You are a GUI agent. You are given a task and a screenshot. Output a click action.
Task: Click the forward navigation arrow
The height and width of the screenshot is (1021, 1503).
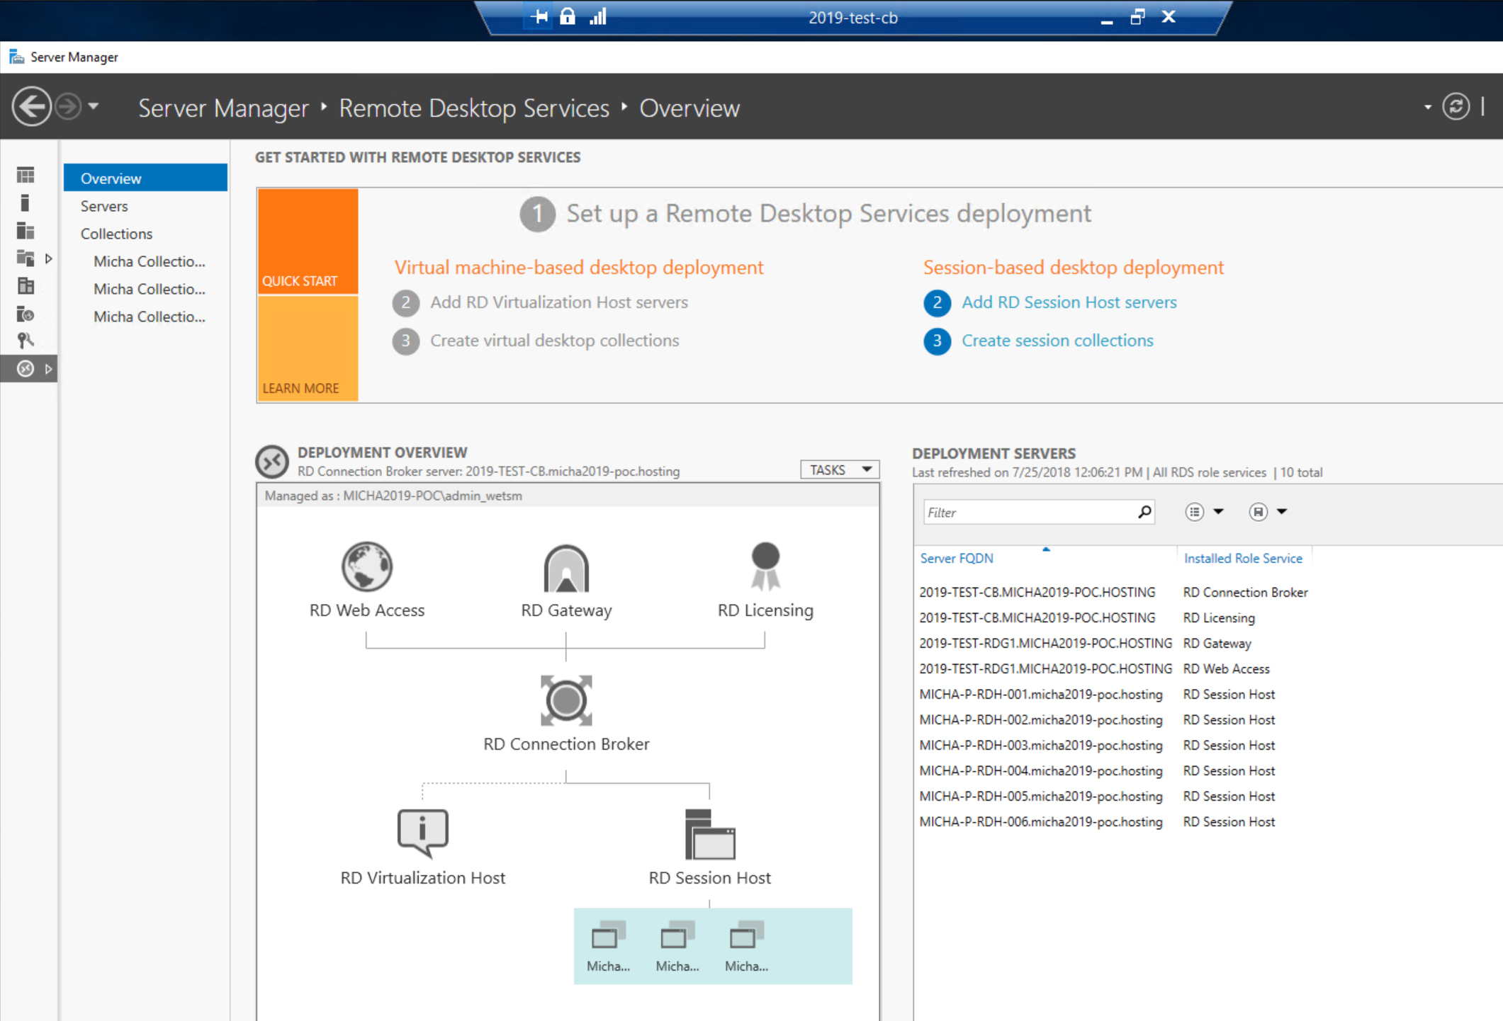click(68, 107)
